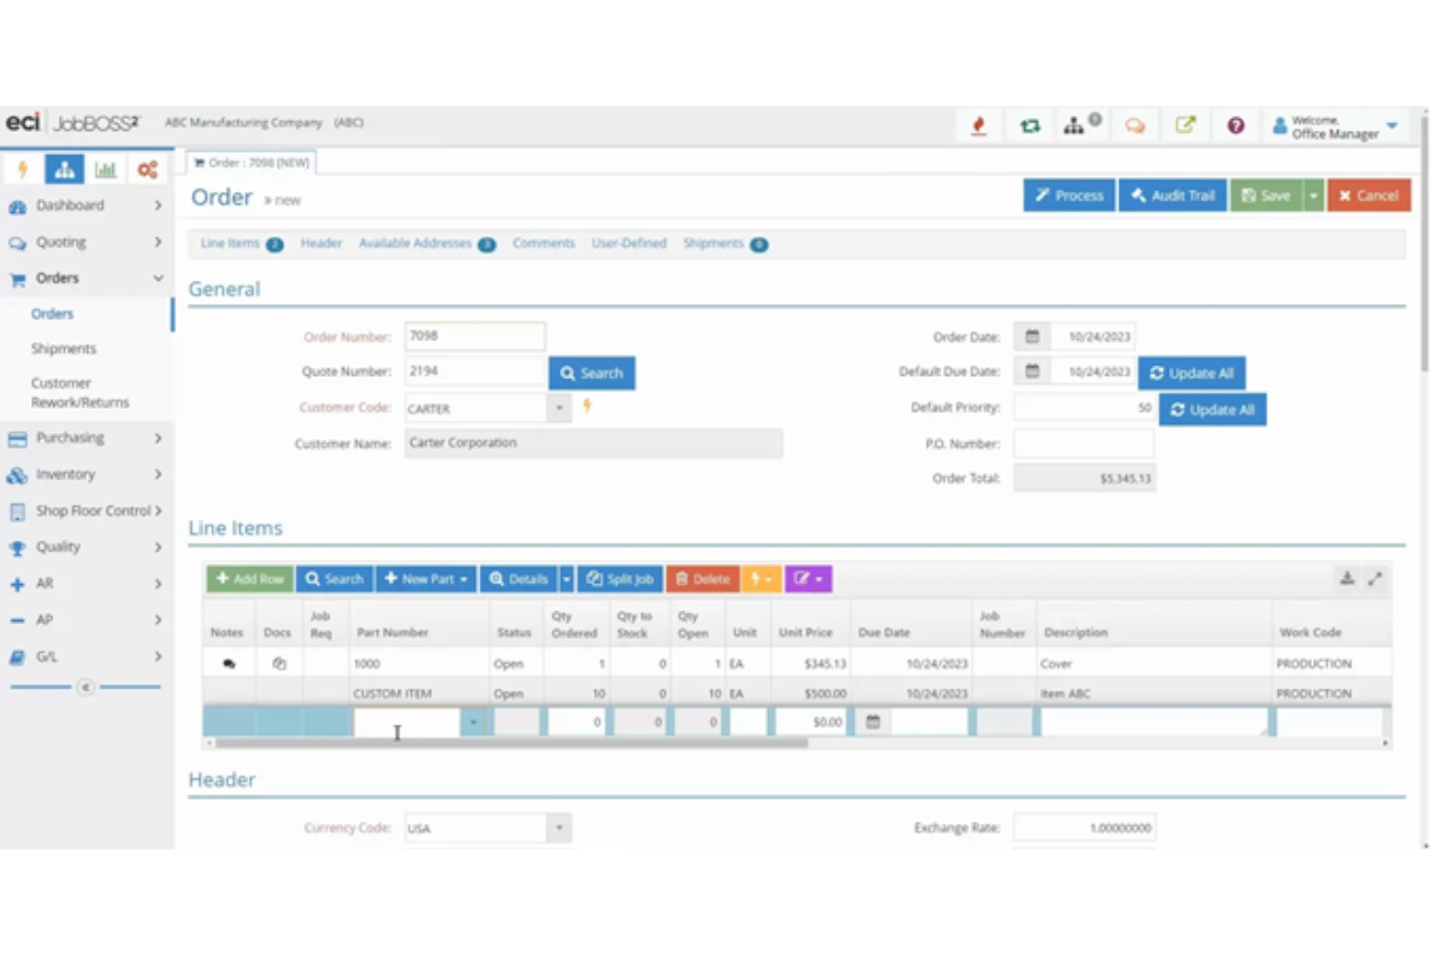Open Notes speech bubble on part 1000 row

227,663
